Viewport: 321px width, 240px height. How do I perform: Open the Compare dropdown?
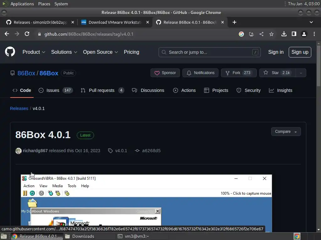[286, 132]
